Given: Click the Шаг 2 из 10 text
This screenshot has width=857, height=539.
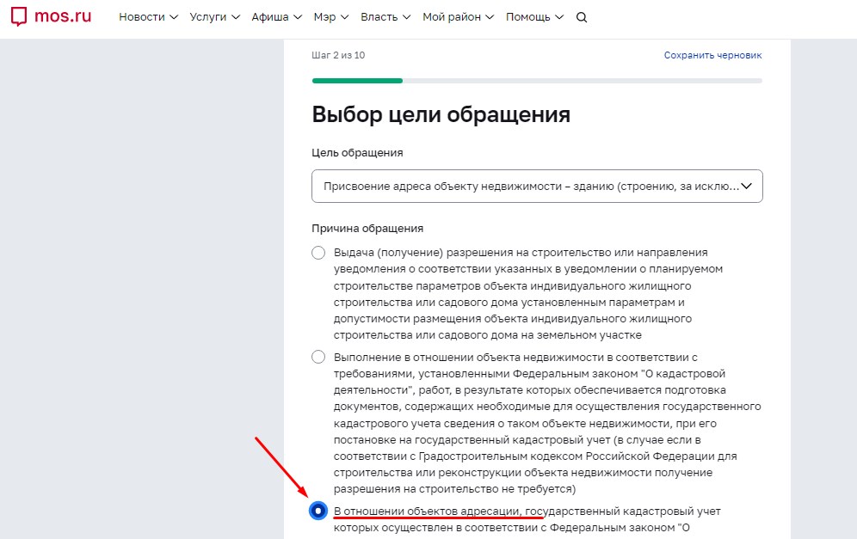Looking at the screenshot, I should [x=338, y=55].
